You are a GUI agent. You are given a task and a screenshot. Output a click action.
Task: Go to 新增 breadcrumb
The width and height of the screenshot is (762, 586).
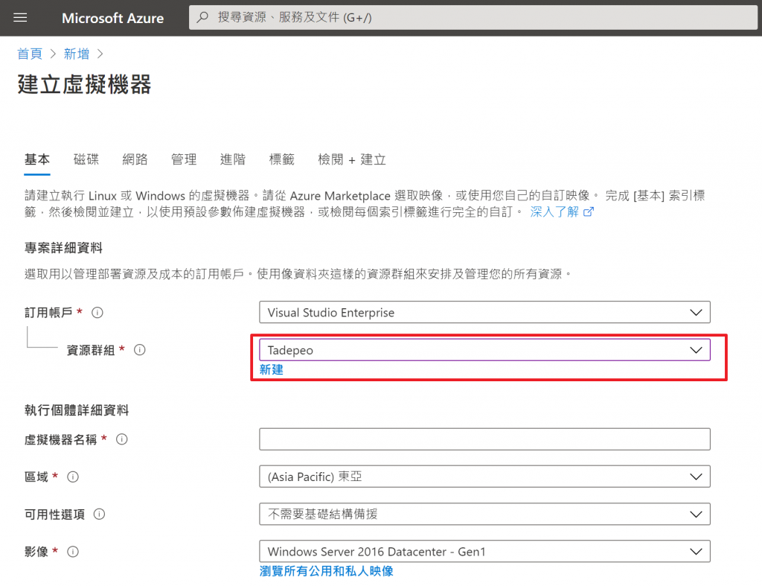click(77, 54)
